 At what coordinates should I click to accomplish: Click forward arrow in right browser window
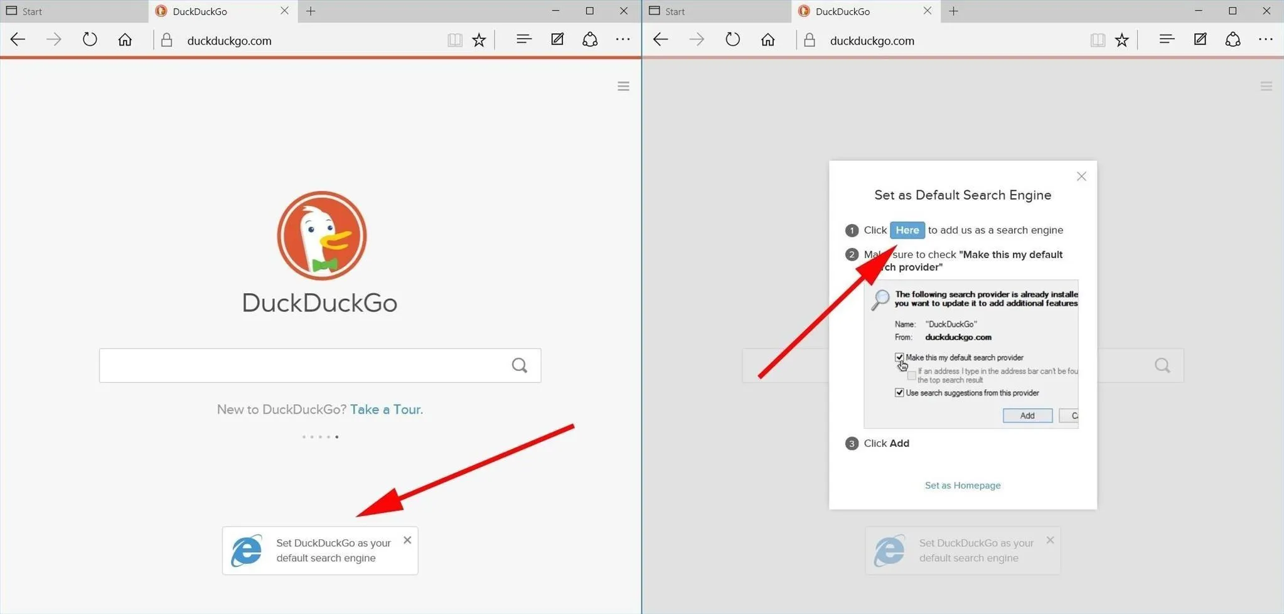(x=697, y=40)
